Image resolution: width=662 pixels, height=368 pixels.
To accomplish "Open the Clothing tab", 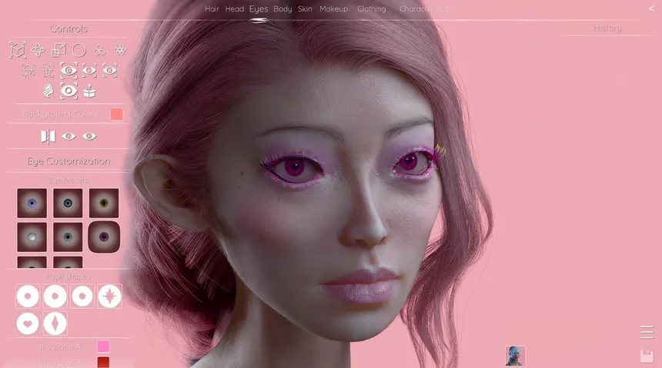I will 372,9.
